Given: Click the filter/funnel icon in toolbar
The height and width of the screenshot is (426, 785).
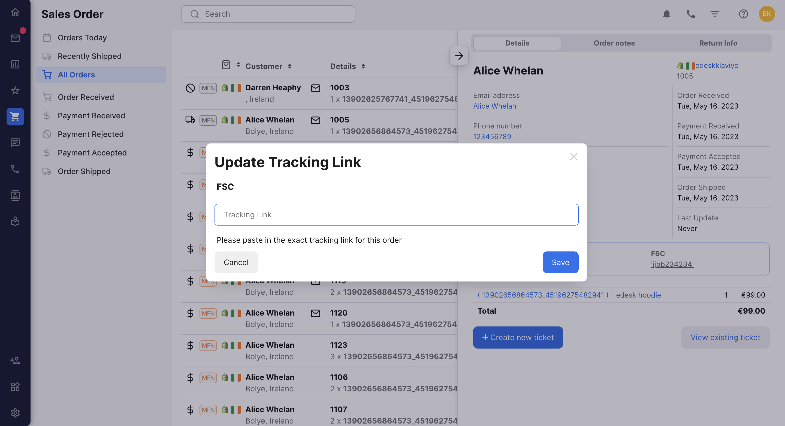Looking at the screenshot, I should pyautogui.click(x=715, y=13).
